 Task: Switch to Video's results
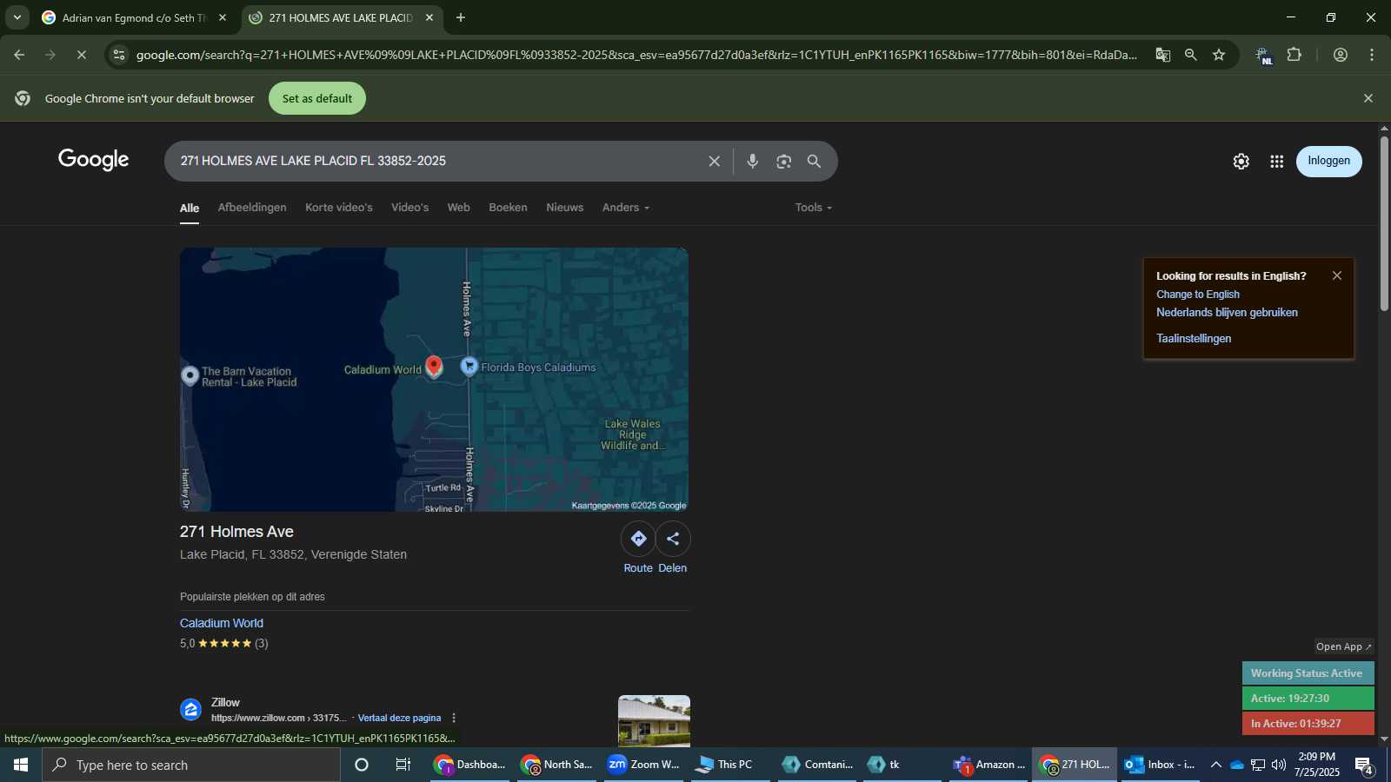point(410,208)
